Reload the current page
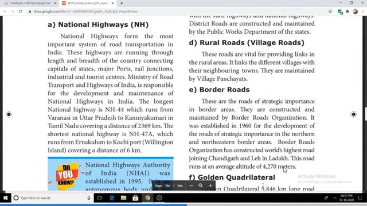The width and height of the screenshot is (367, 206). click(x=21, y=11)
